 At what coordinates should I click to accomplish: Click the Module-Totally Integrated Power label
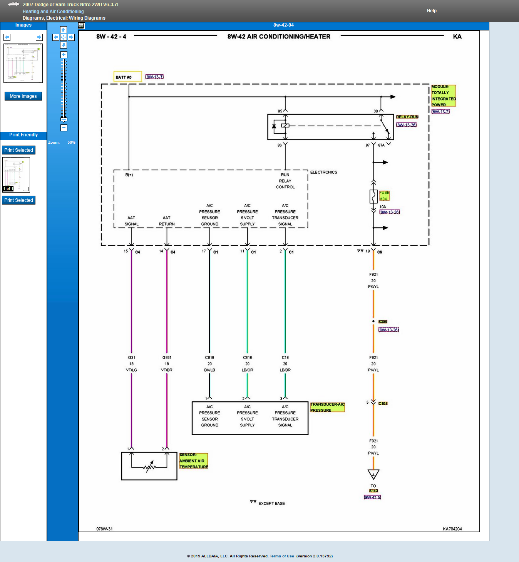pos(444,96)
